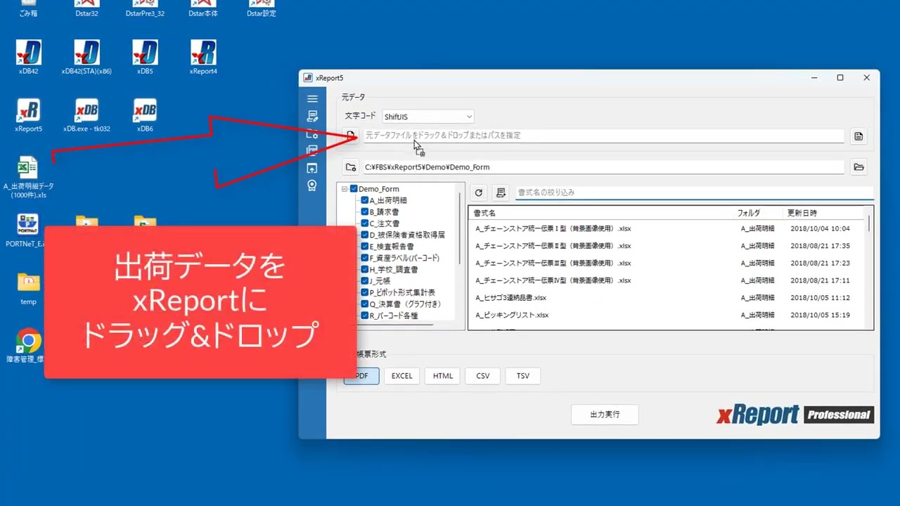Collapse the Demo_Form tree node

[345, 189]
